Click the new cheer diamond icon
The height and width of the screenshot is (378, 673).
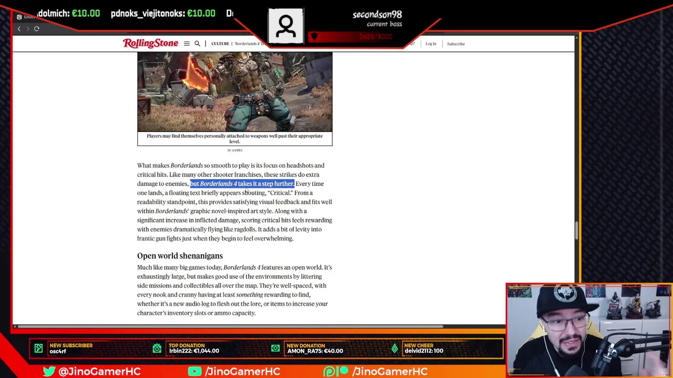click(394, 348)
